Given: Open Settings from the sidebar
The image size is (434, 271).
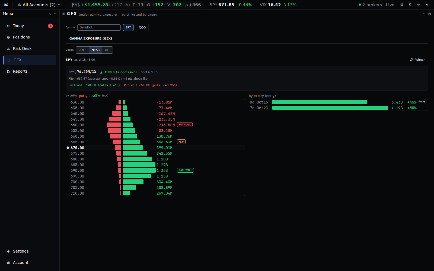Looking at the screenshot, I should point(30,251).
